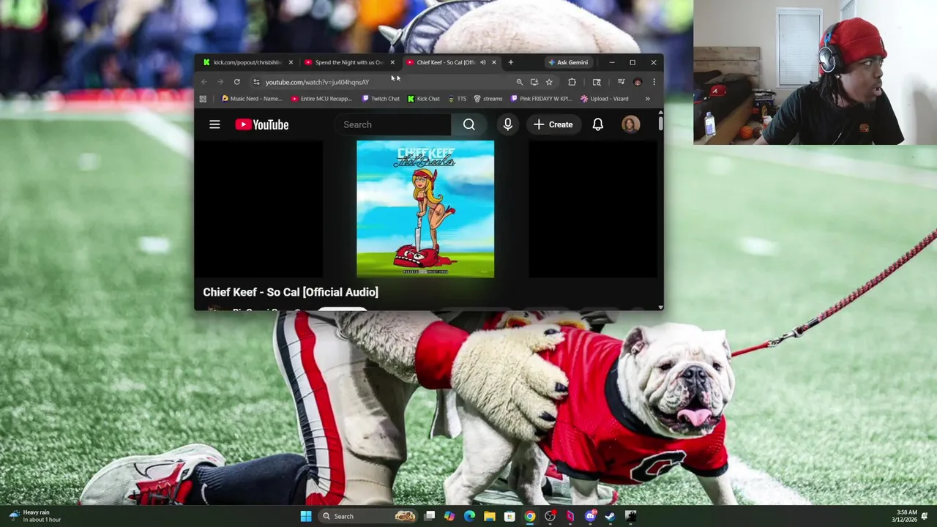This screenshot has height=527, width=937.
Task: View site information icon in address bar
Action: point(256,82)
